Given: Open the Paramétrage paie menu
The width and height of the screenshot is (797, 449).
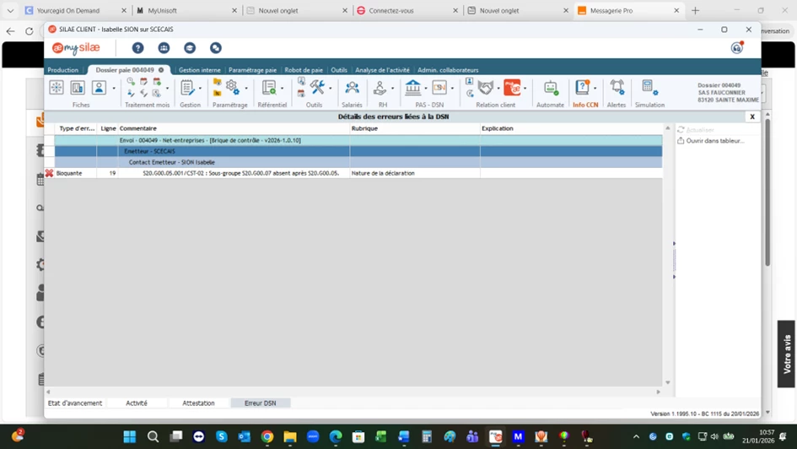Looking at the screenshot, I should pyautogui.click(x=253, y=70).
